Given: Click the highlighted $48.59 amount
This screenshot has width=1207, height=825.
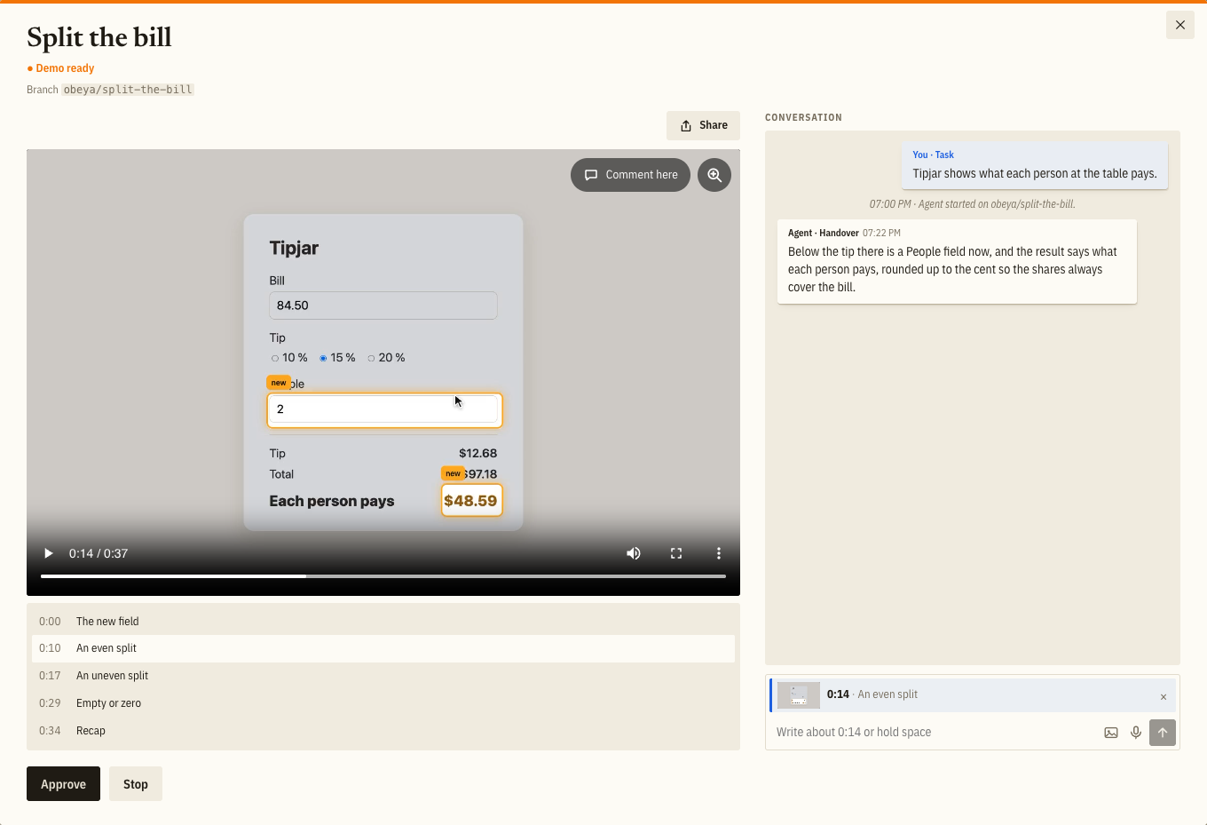Looking at the screenshot, I should click(x=471, y=501).
